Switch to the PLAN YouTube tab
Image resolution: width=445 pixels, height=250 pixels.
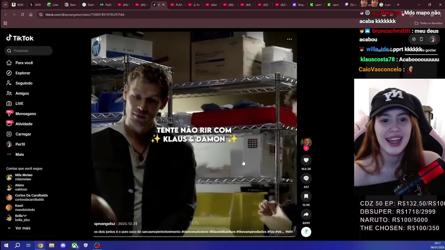coord(177,5)
